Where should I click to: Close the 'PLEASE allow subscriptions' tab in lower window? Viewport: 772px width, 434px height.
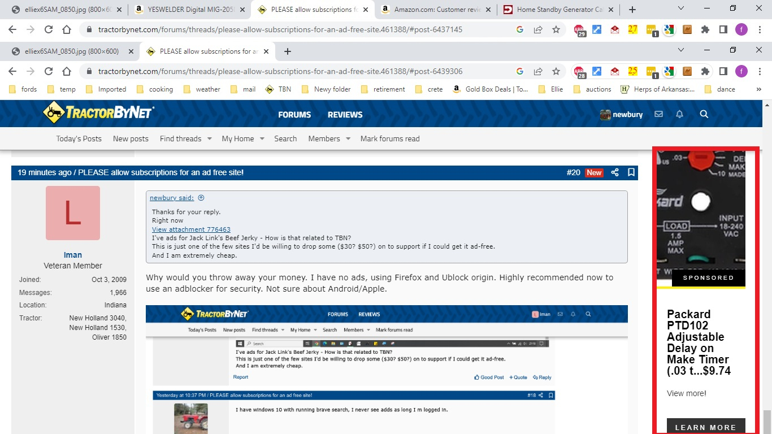(x=267, y=51)
